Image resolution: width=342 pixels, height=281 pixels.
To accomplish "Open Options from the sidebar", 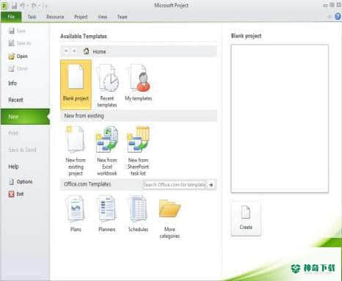I will pos(21,181).
